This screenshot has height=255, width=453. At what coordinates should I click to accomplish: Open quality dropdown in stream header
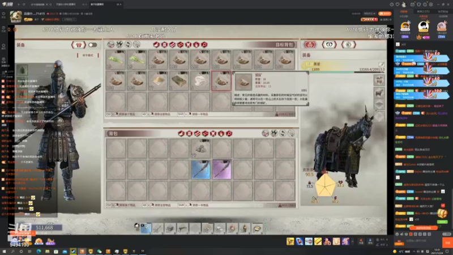click(370, 14)
